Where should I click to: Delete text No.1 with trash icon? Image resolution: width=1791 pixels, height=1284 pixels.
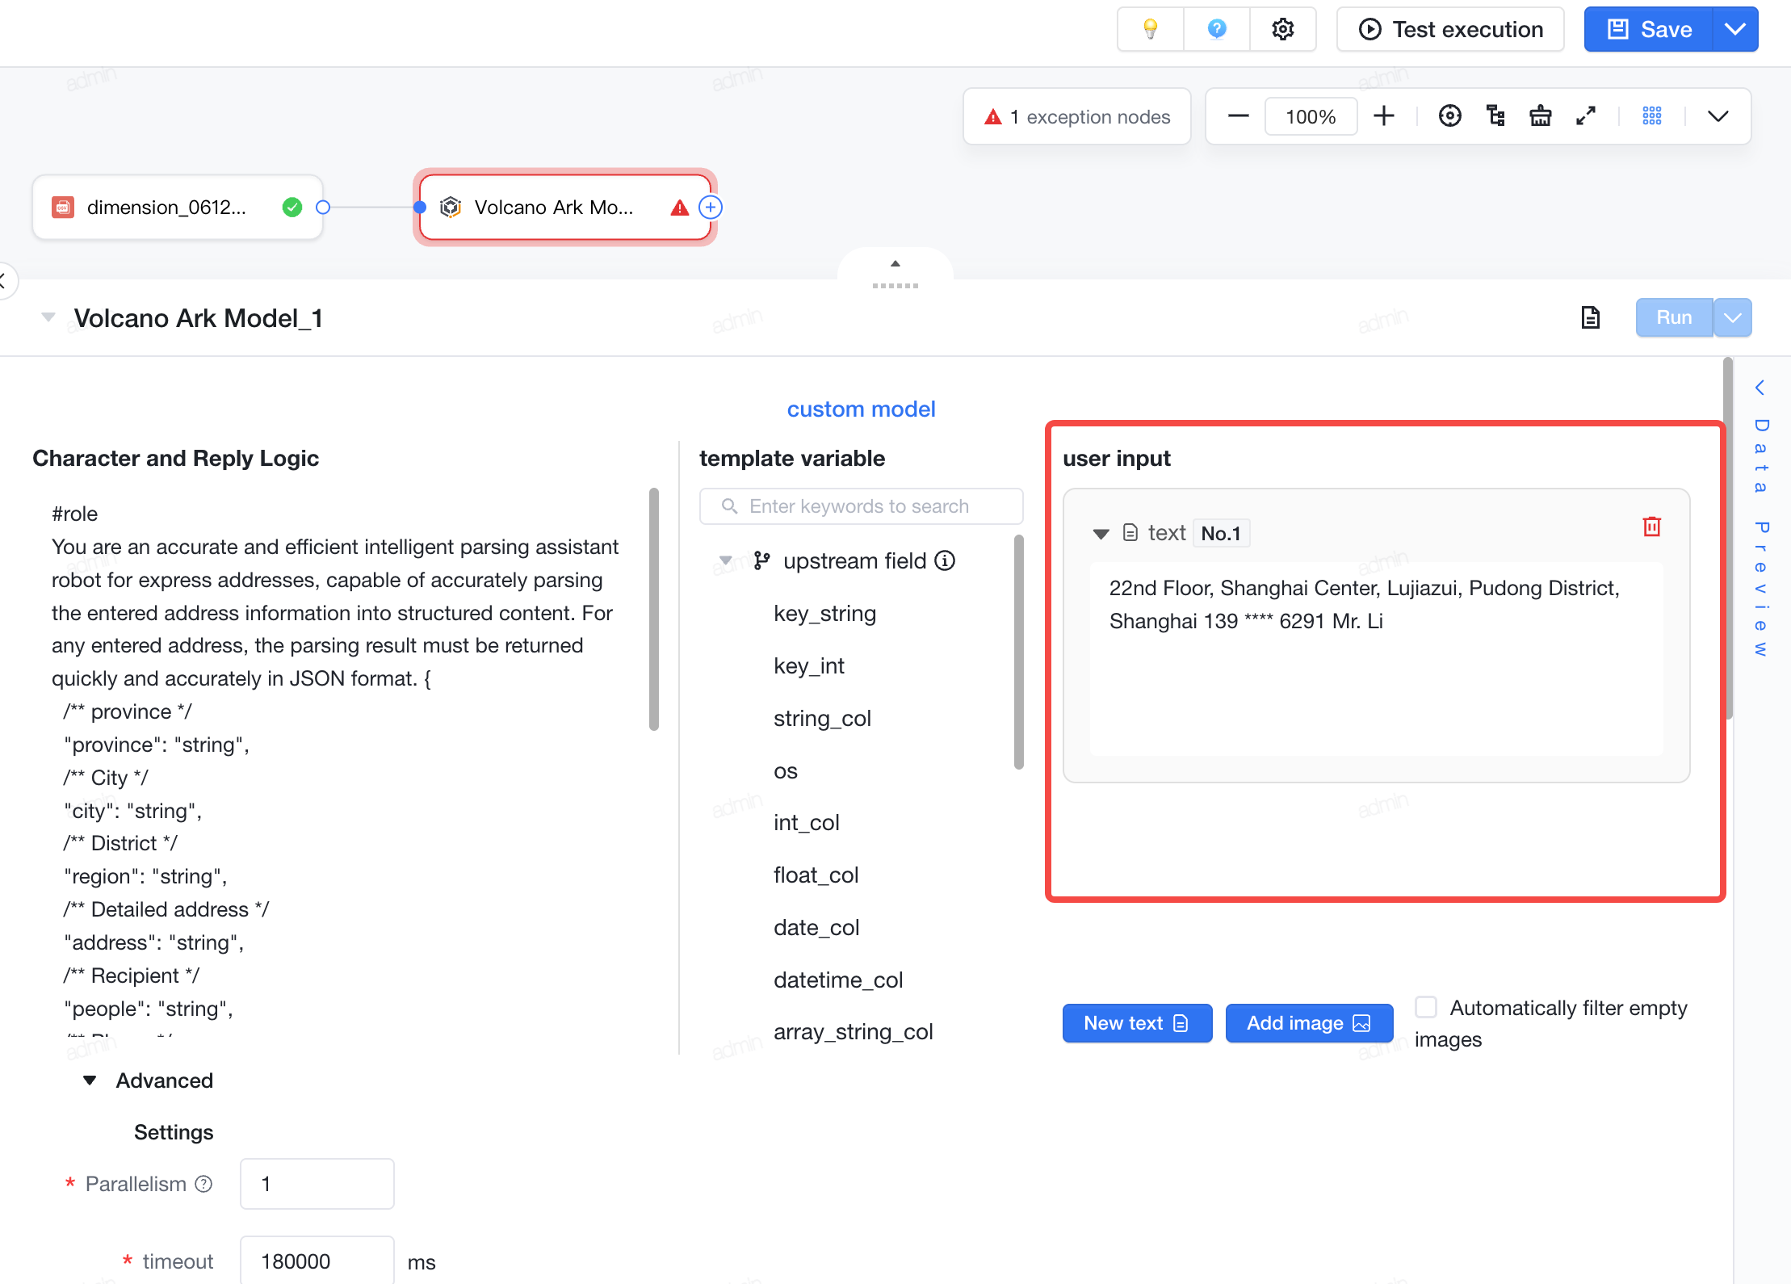click(x=1652, y=527)
